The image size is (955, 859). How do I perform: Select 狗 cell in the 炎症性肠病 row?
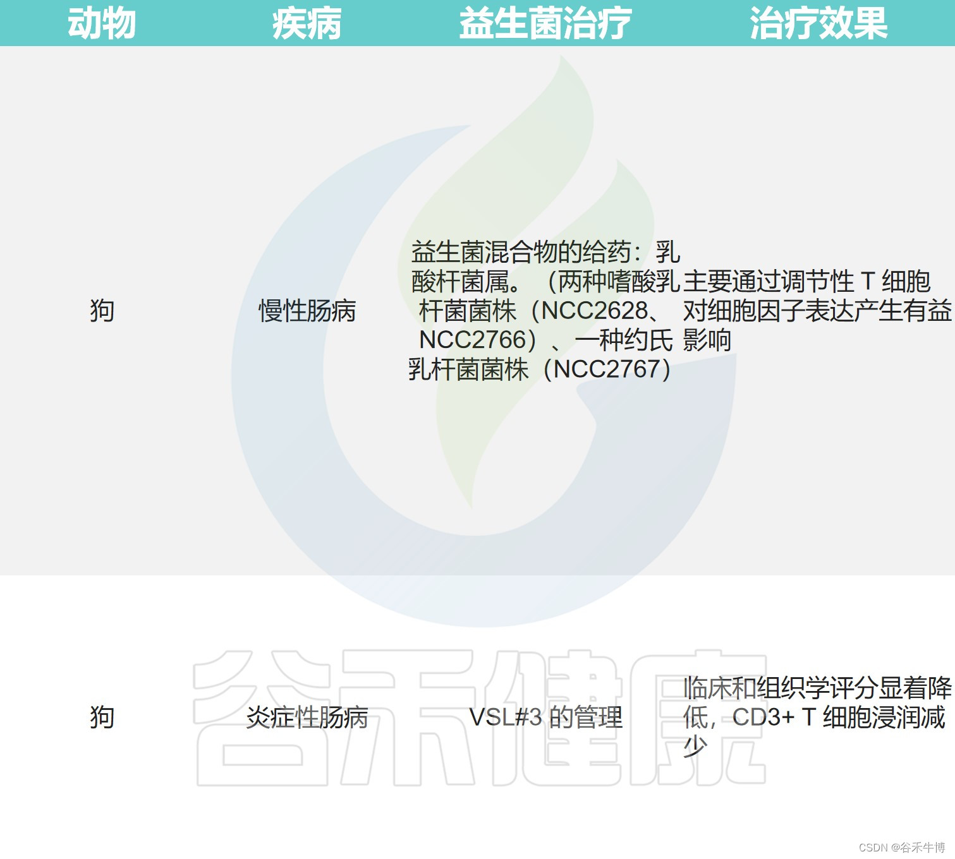click(x=102, y=718)
